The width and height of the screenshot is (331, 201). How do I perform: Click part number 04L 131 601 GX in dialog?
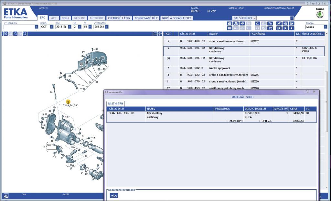click(x=122, y=113)
